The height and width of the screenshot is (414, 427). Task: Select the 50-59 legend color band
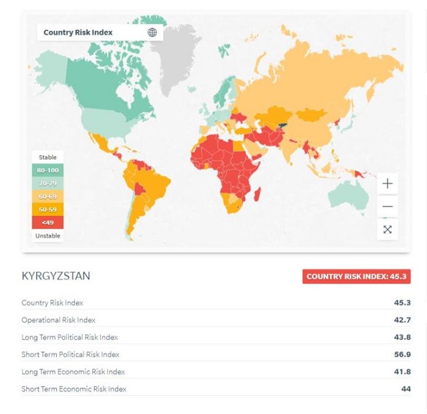[x=48, y=209]
